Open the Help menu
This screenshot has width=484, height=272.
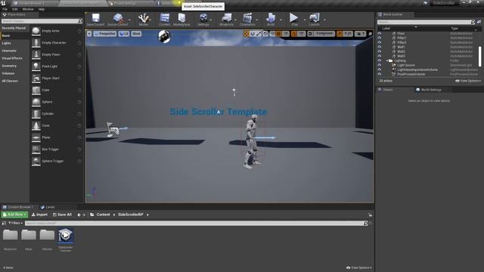point(42,9)
